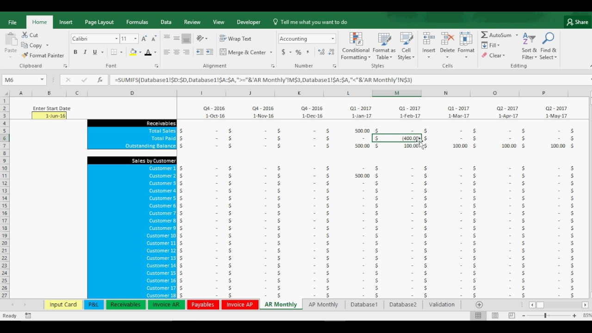Open the font name Calibri dropdown
592x333 pixels.
[x=116, y=39]
